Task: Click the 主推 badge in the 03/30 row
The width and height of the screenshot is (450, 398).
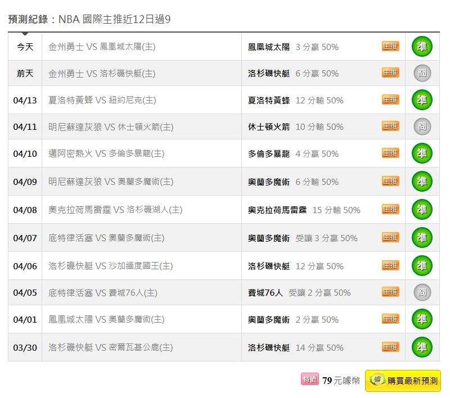Action: [390, 347]
